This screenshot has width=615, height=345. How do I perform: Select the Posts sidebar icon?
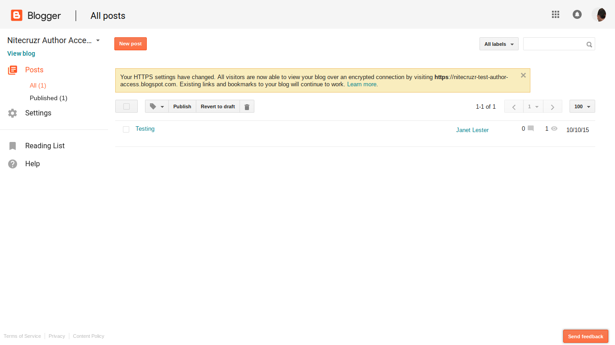tap(12, 70)
